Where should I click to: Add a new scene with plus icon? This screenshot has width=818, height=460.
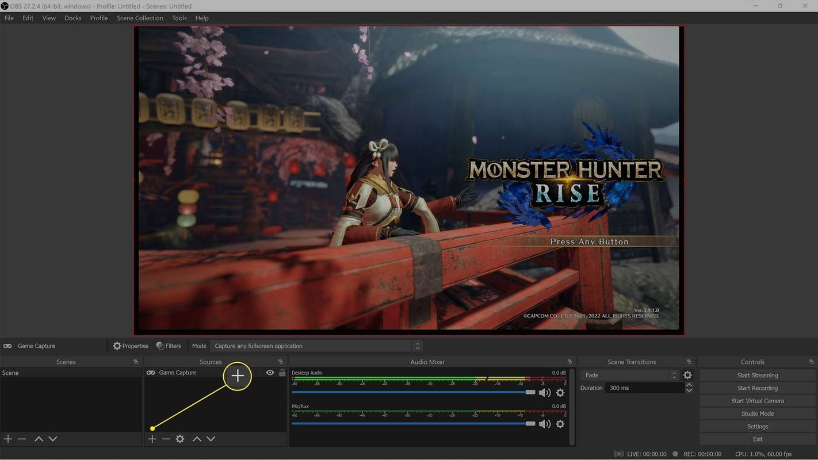click(8, 439)
